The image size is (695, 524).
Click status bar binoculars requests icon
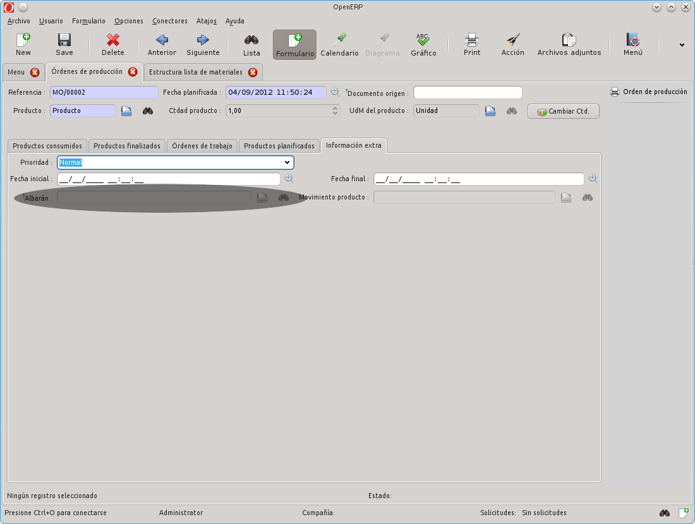coord(665,513)
